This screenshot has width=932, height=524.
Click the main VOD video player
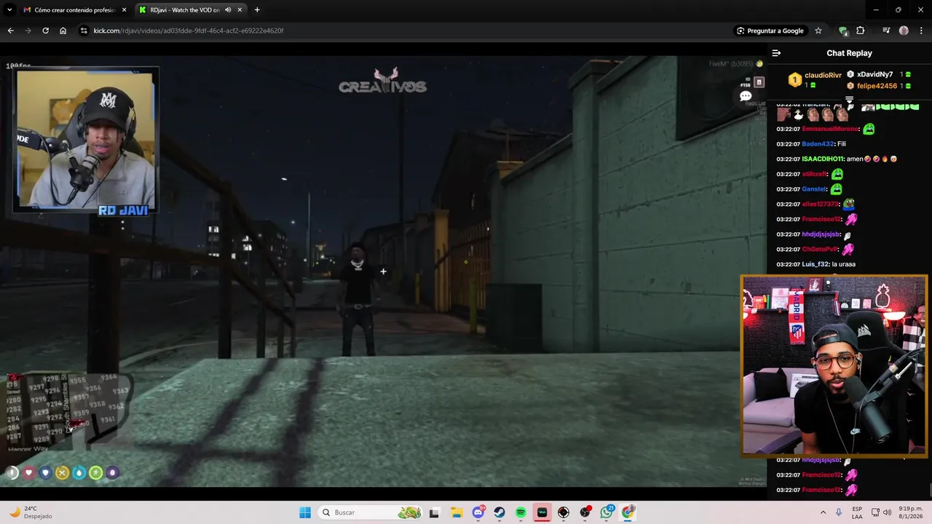tap(384, 271)
